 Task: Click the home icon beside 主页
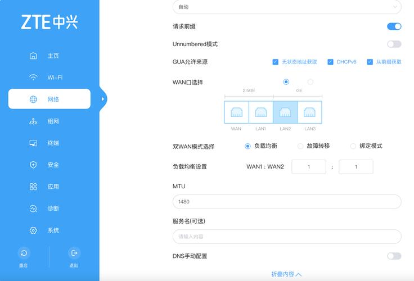click(33, 56)
